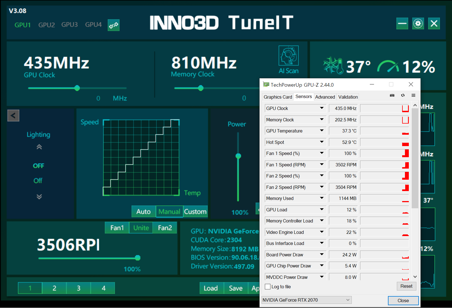
Task: Click the GPU Clock history graph
Action: pos(384,108)
